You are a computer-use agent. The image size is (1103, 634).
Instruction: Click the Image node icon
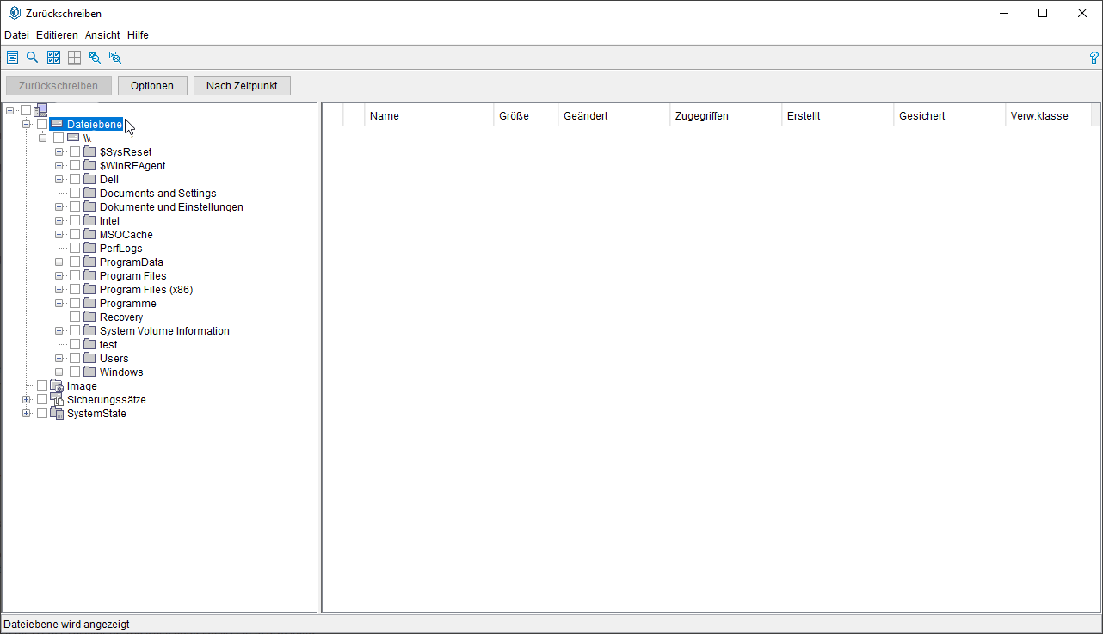[57, 386]
